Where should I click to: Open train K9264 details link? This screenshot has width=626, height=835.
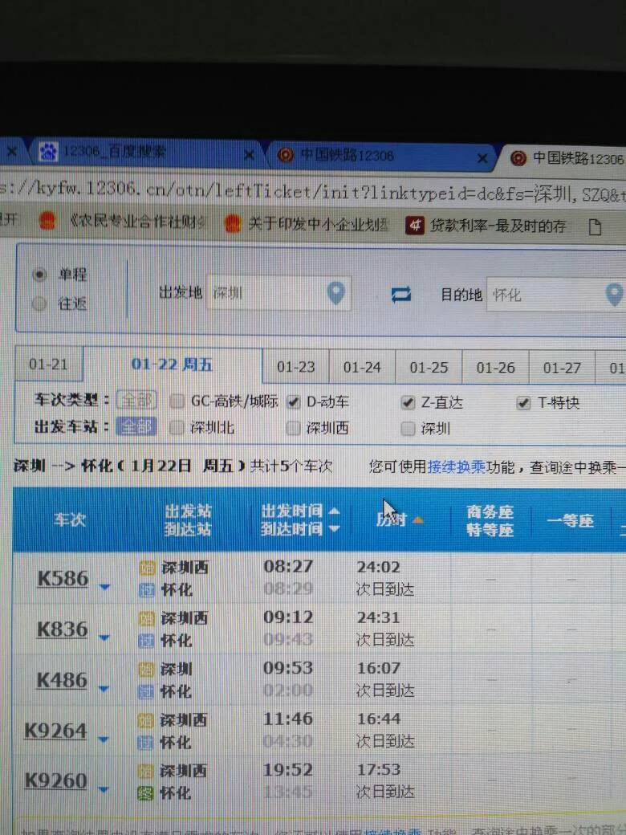55,731
